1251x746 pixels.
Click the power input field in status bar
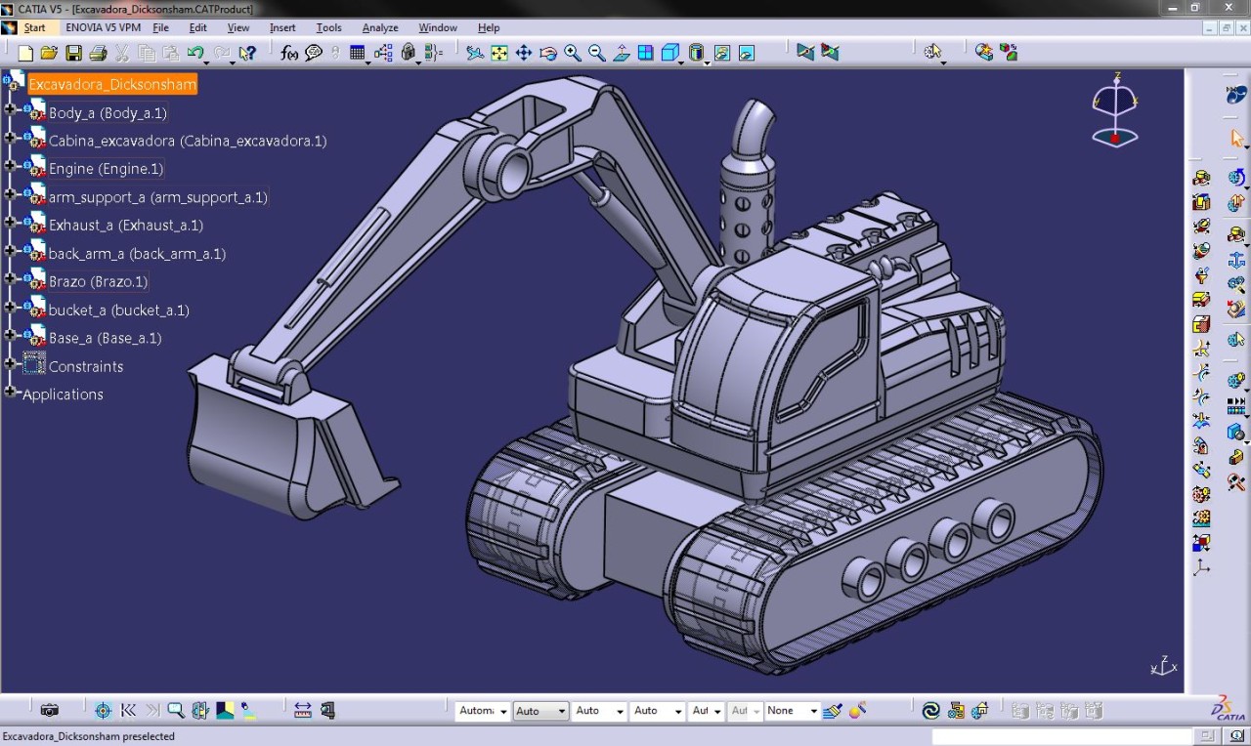coord(1061,736)
